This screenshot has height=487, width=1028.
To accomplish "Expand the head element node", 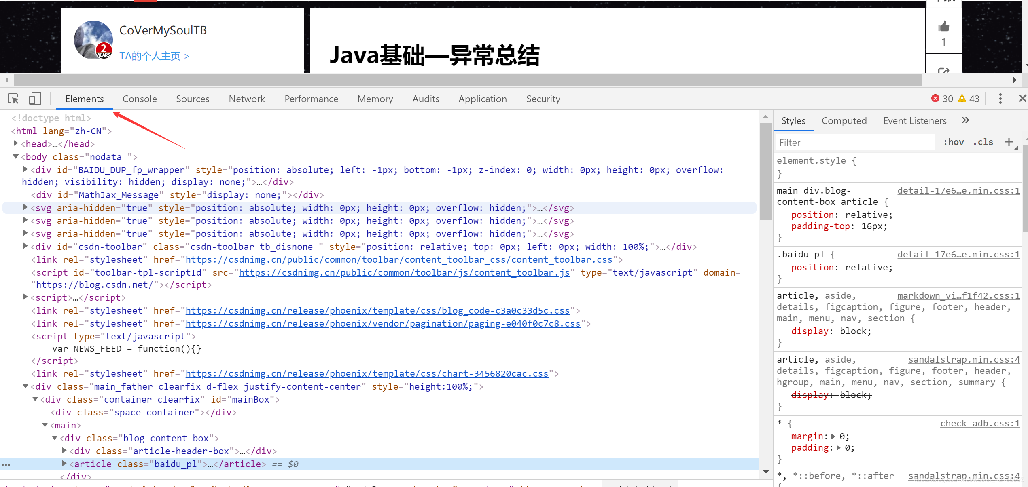I will click(15, 143).
